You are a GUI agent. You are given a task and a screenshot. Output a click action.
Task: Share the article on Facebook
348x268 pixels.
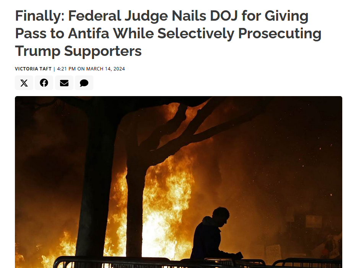[44, 83]
